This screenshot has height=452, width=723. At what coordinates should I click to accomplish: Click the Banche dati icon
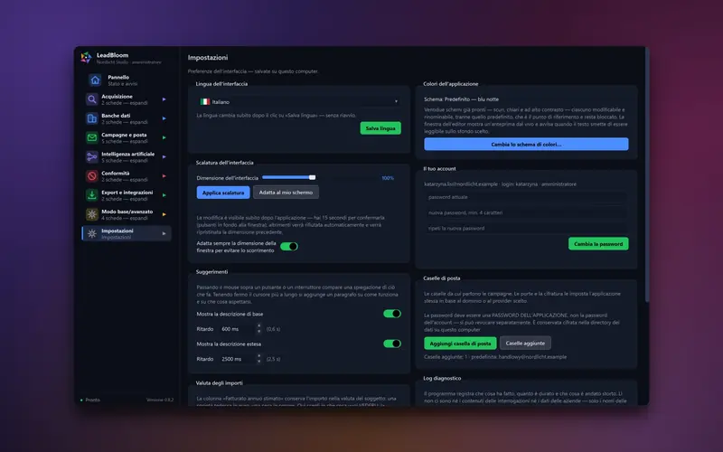pos(92,118)
